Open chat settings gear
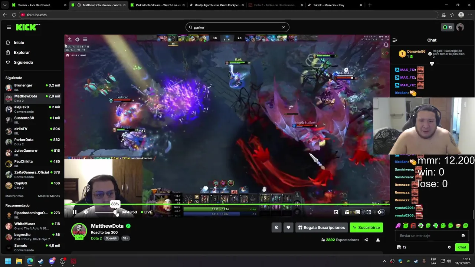 (x=449, y=247)
